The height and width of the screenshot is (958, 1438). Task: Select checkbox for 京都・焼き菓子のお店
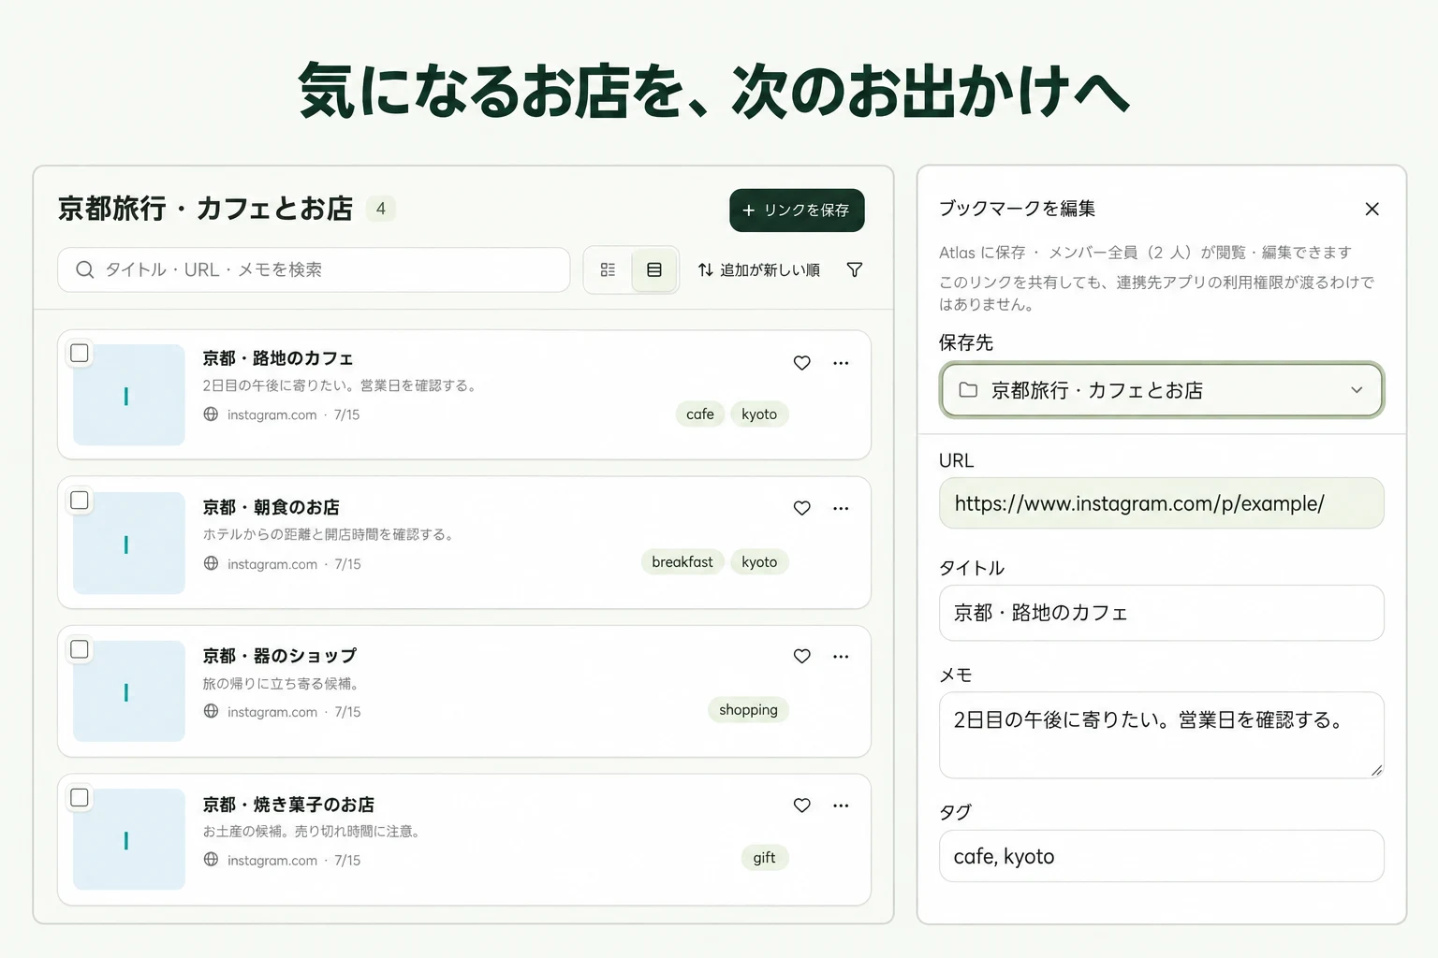tap(80, 797)
